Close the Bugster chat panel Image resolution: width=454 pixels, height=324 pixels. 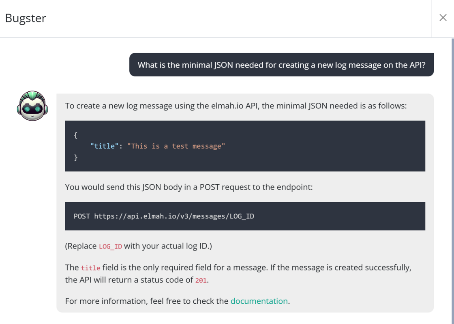pyautogui.click(x=443, y=18)
